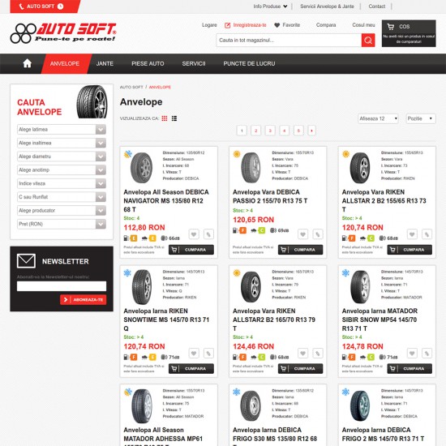Favorite the RIKEN ALLSTAR 2 B2 155/65 heart
Screen dimensions: 446x446
pyautogui.click(x=412, y=234)
